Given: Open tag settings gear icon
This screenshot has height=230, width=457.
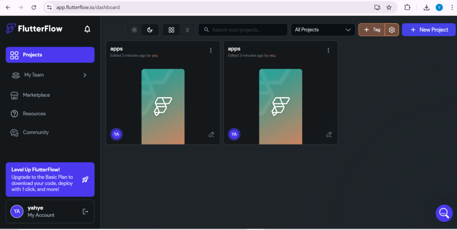Looking at the screenshot, I should pos(392,30).
